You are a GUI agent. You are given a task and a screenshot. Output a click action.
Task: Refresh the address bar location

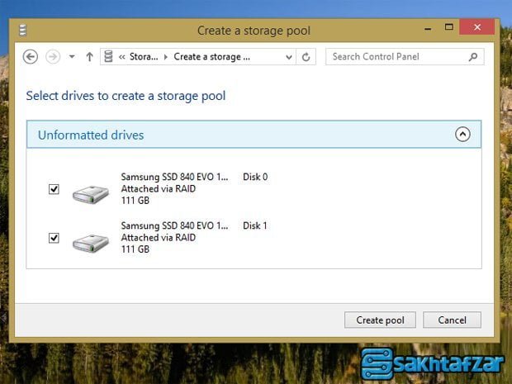point(306,57)
